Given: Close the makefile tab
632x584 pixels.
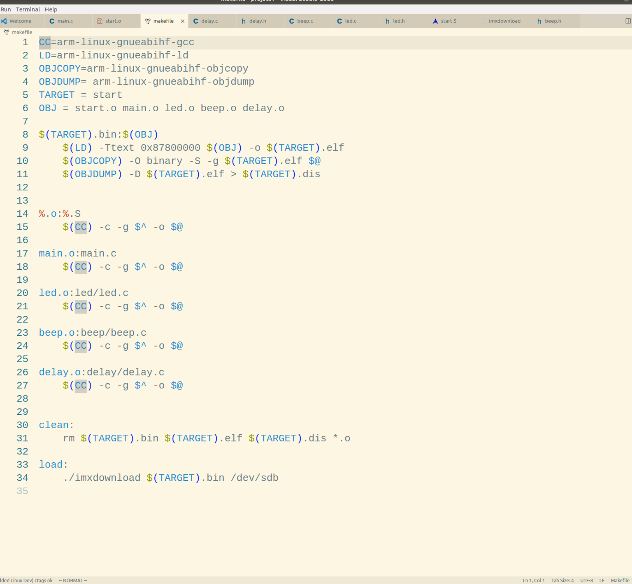Looking at the screenshot, I should (183, 21).
